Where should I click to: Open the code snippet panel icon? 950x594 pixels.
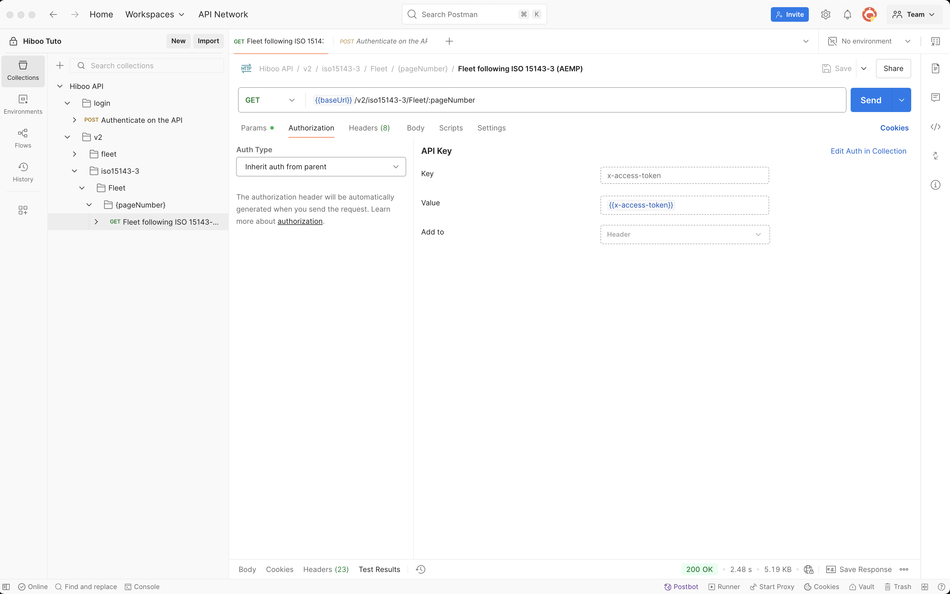pos(935,127)
